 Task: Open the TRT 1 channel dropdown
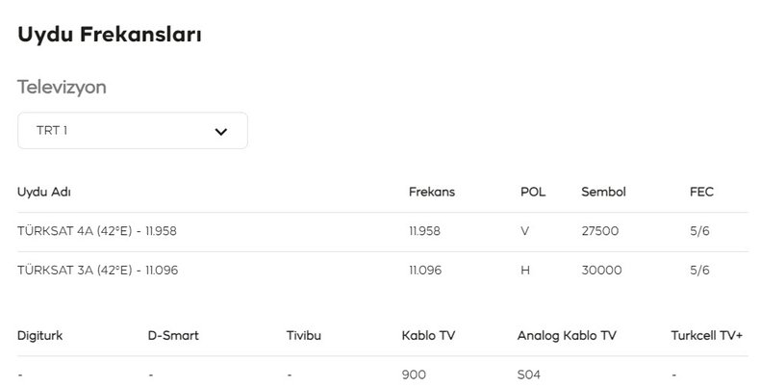tap(132, 131)
